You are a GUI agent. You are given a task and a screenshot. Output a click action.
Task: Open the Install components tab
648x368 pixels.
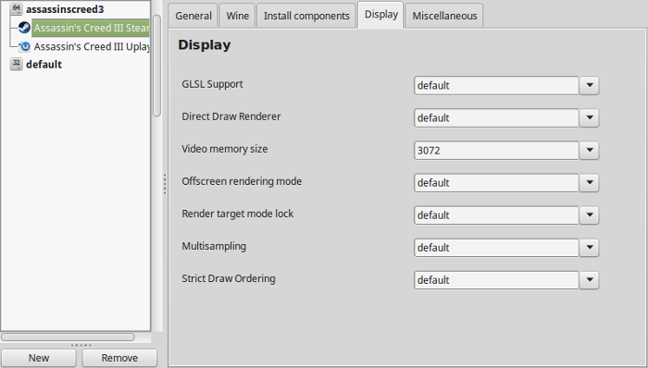tap(306, 16)
